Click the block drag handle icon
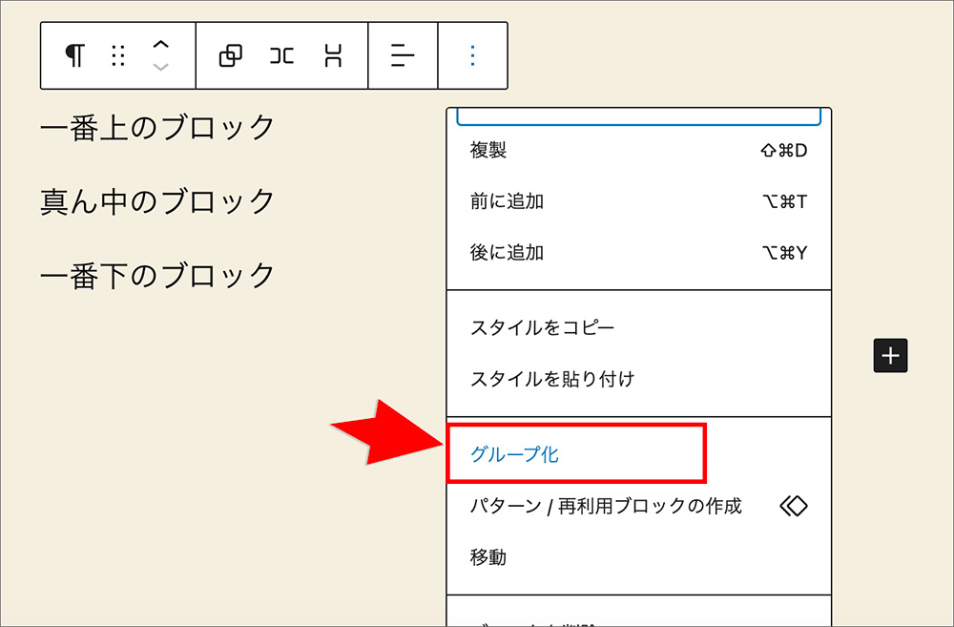 point(118,56)
